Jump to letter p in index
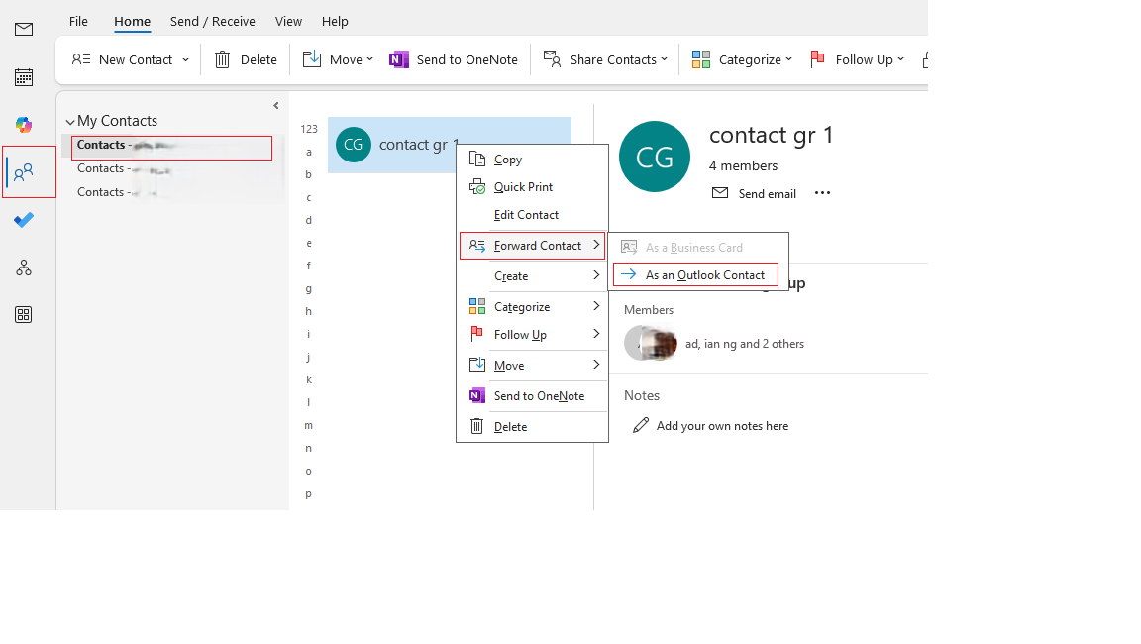1141x644 pixels. click(309, 493)
